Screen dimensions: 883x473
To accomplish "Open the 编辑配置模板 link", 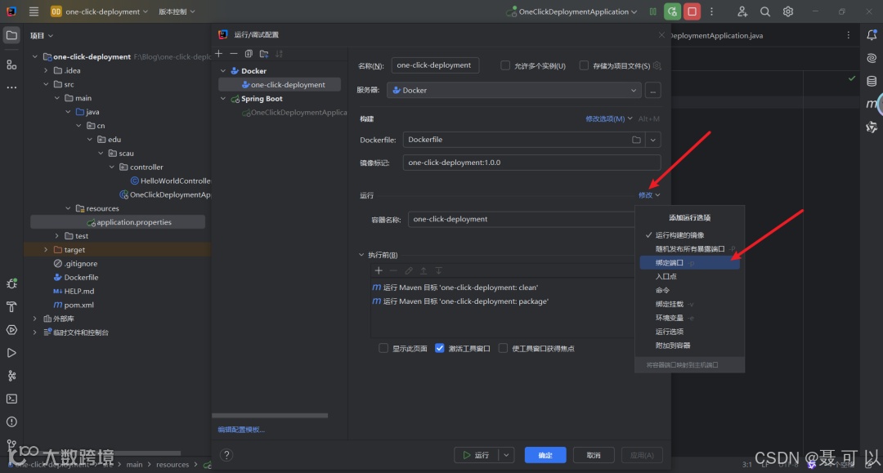I will (x=241, y=429).
